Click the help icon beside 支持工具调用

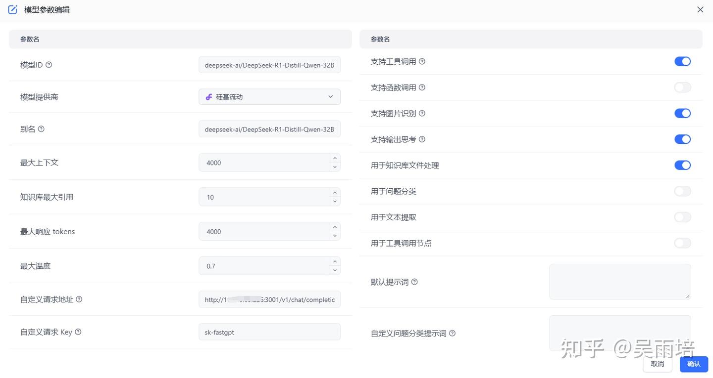coord(421,61)
